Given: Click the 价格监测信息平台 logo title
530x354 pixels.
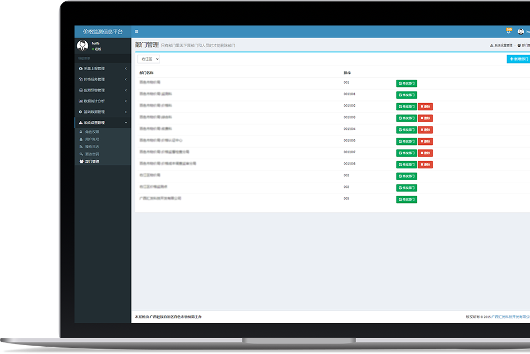Looking at the screenshot, I should point(103,32).
